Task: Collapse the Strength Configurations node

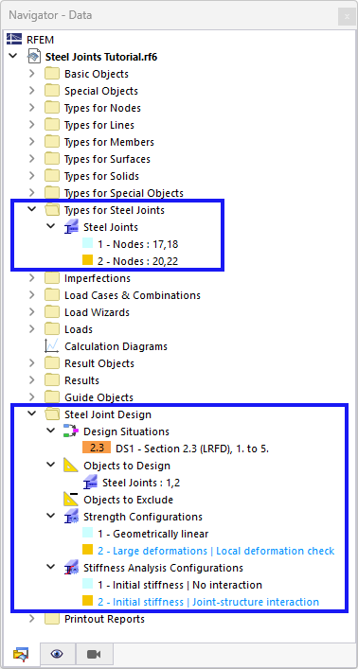Action: tap(51, 517)
